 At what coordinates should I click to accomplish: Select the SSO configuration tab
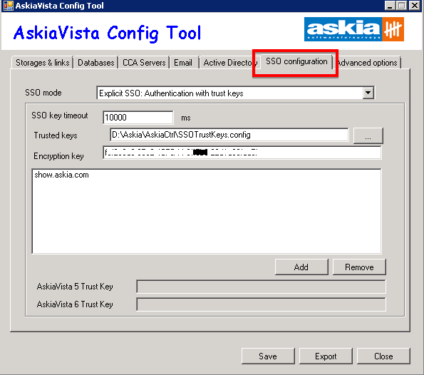point(296,61)
